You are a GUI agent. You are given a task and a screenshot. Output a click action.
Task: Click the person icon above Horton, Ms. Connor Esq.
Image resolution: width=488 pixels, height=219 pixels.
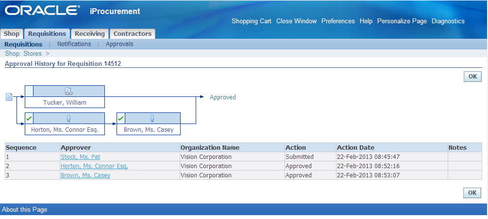[69, 118]
